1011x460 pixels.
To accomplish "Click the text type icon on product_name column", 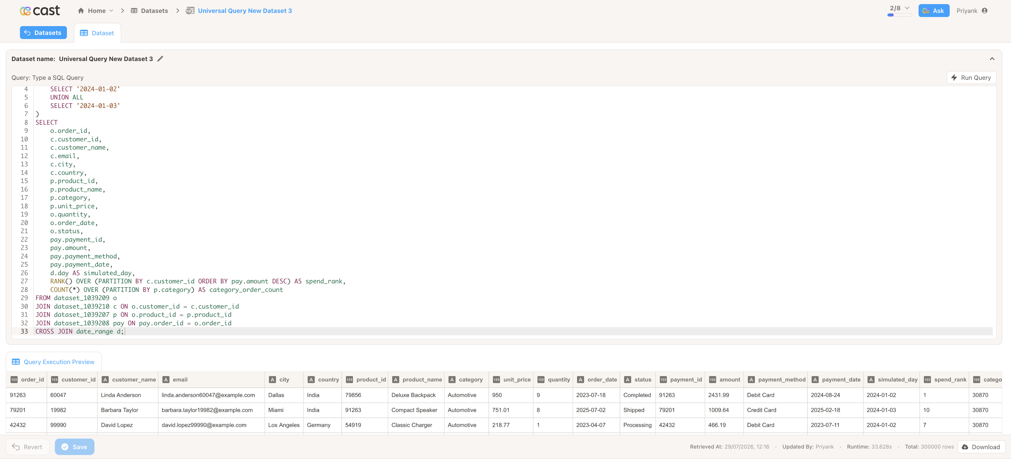I will 395,380.
